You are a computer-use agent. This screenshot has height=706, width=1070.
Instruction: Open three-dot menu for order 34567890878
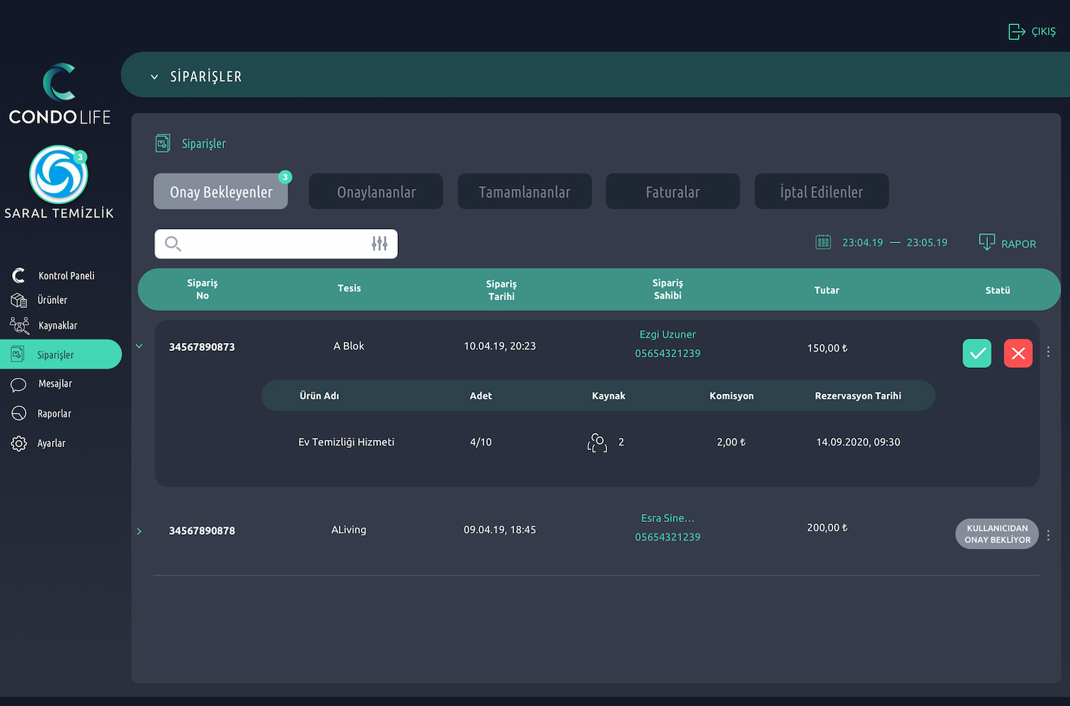pyautogui.click(x=1048, y=535)
